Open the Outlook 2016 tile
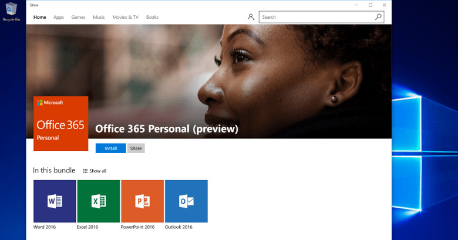Screen dimensions: 458x240 point(186,201)
